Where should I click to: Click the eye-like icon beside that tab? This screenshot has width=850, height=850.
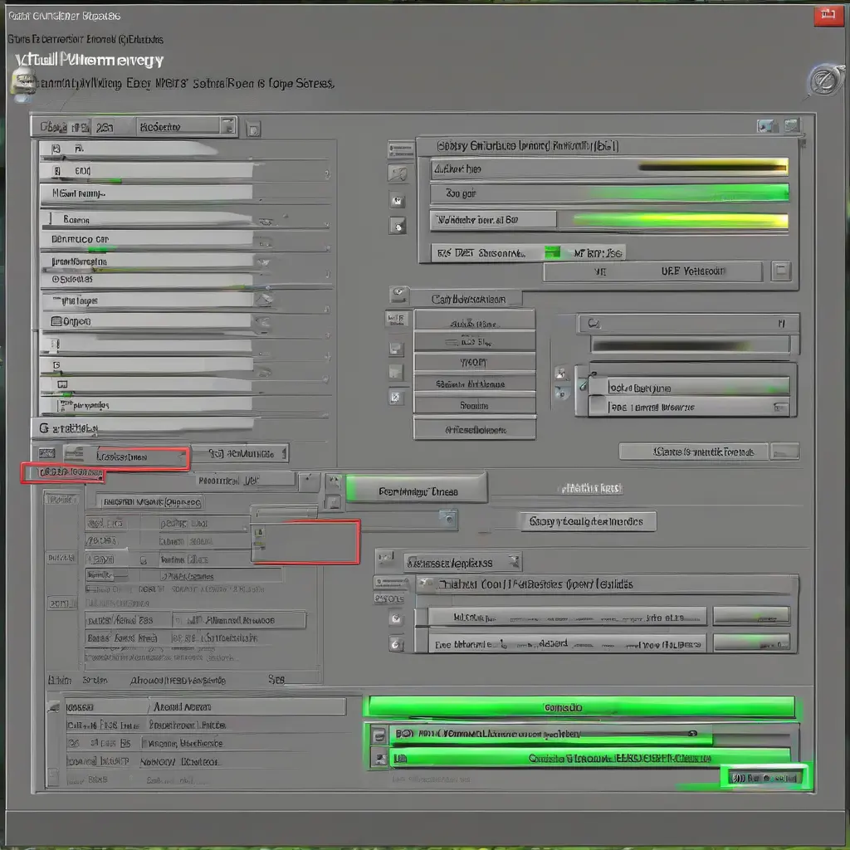tap(399, 295)
